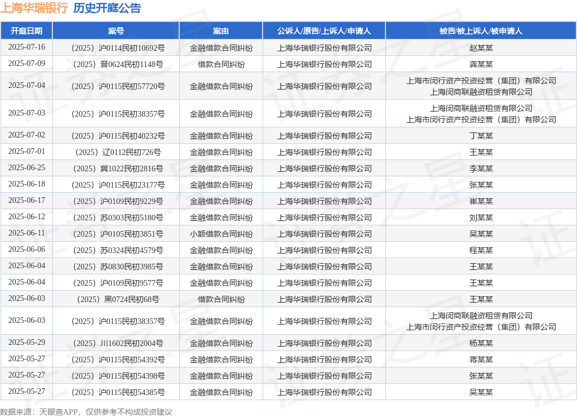Click the date 2025-07-16
577x417 pixels.
tap(26, 47)
